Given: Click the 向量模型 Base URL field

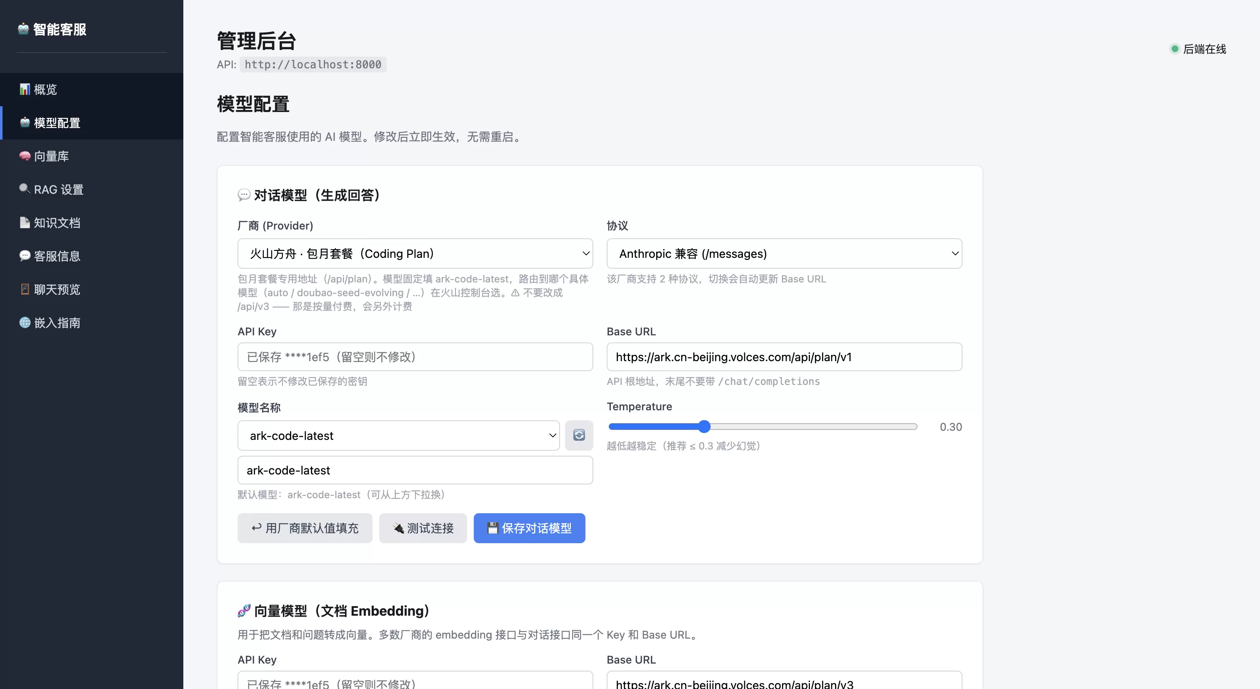Looking at the screenshot, I should (784, 681).
